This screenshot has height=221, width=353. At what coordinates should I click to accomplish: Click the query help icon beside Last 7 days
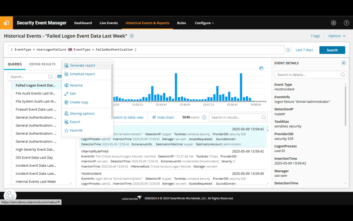point(288,50)
